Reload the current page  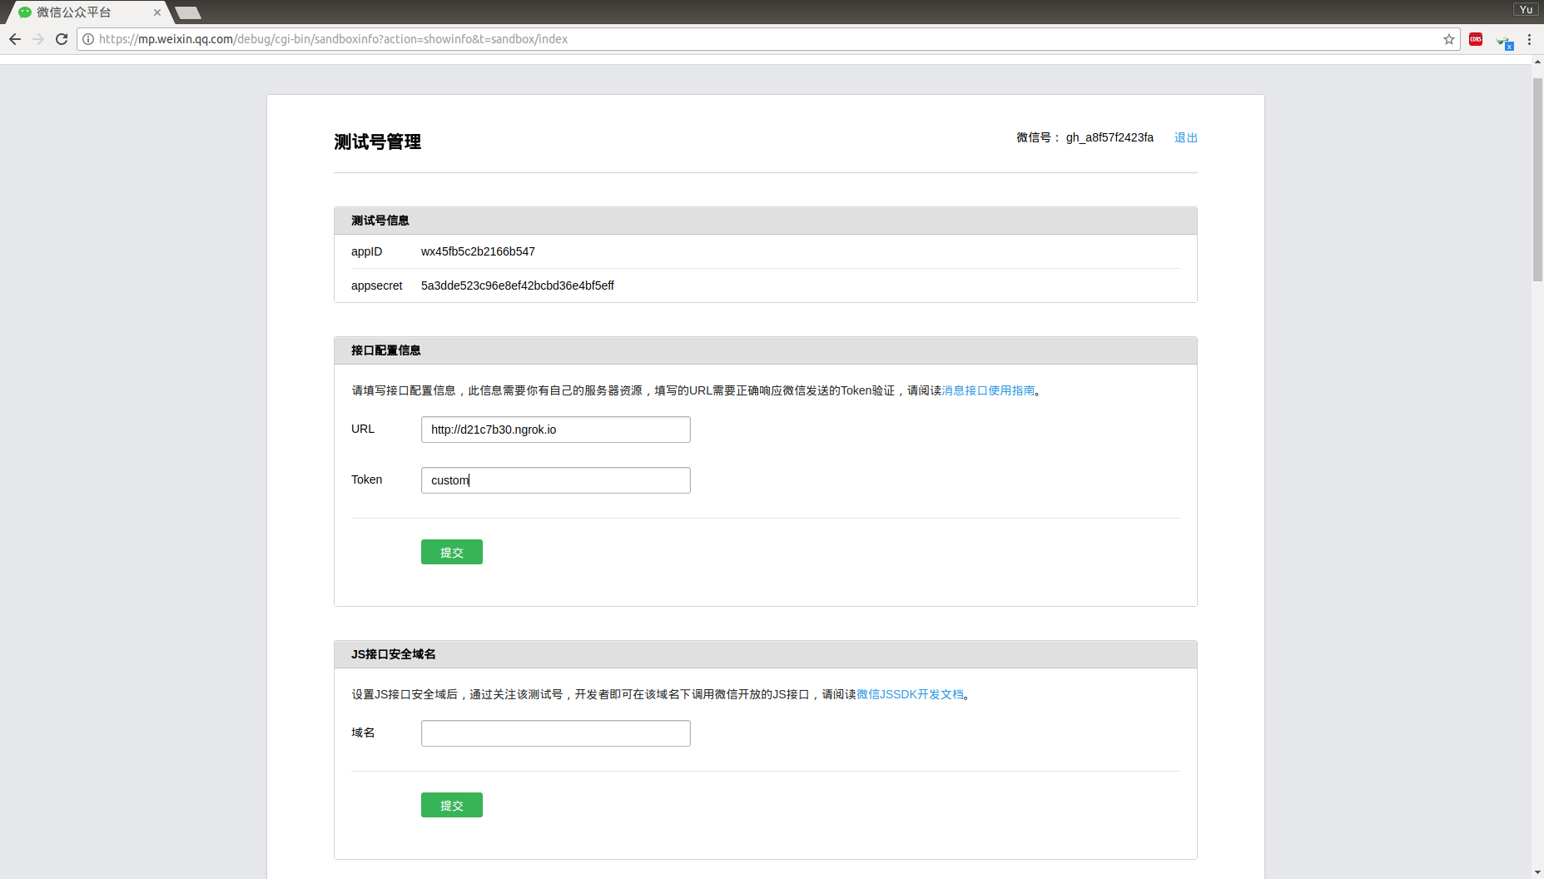(x=62, y=39)
